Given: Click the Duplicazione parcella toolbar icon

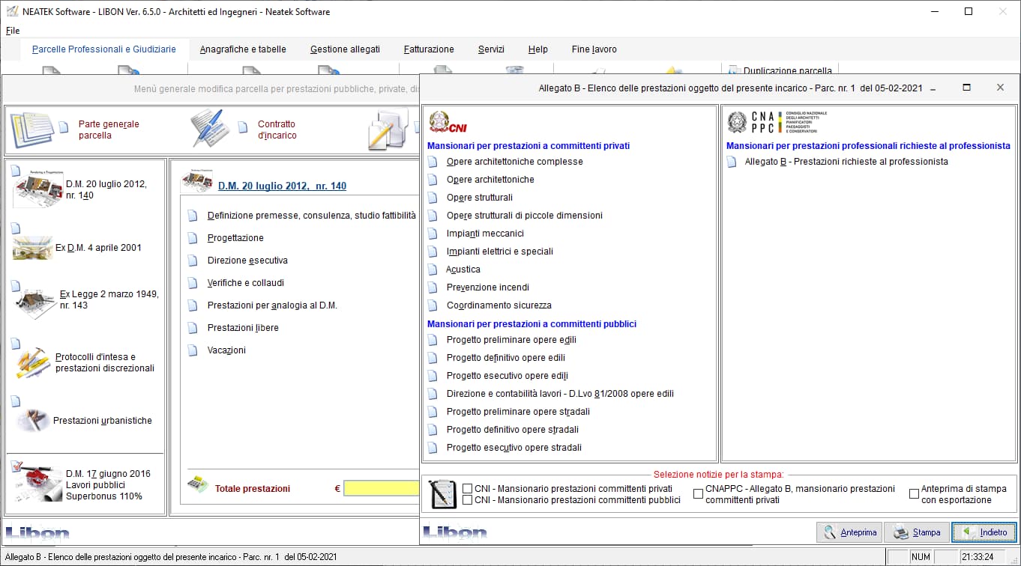Looking at the screenshot, I should (x=735, y=70).
